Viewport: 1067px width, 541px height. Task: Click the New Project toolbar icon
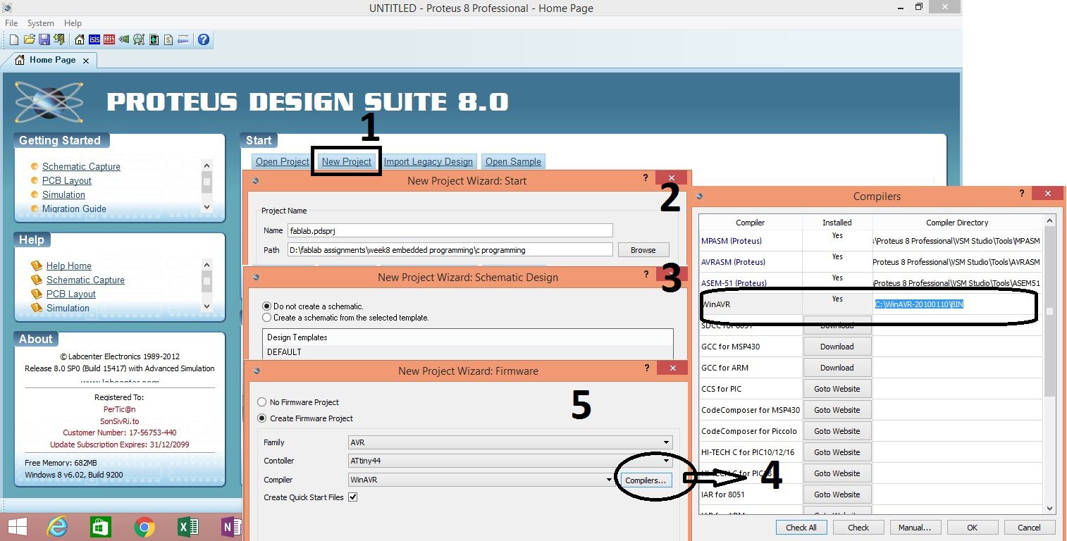[14, 39]
